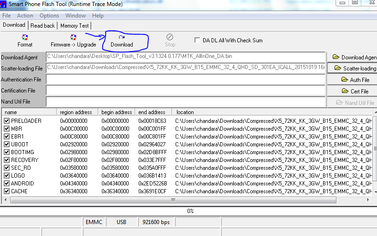Select the location path in the ANDROID row
This screenshot has height=236, width=377.
(274, 184)
